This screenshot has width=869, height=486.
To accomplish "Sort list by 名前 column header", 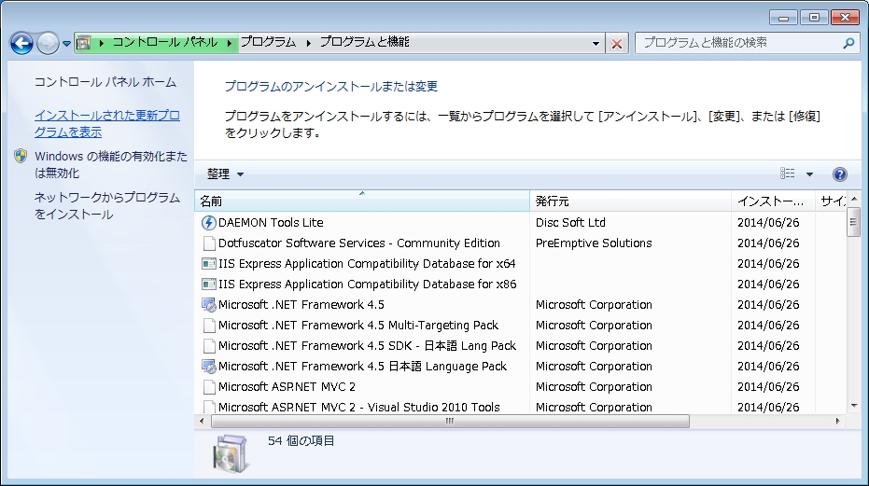I will 362,201.
